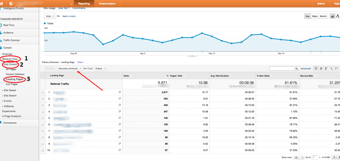Open Landing Pages in sidebar
Screen dimensions: 340x161
click(14, 79)
